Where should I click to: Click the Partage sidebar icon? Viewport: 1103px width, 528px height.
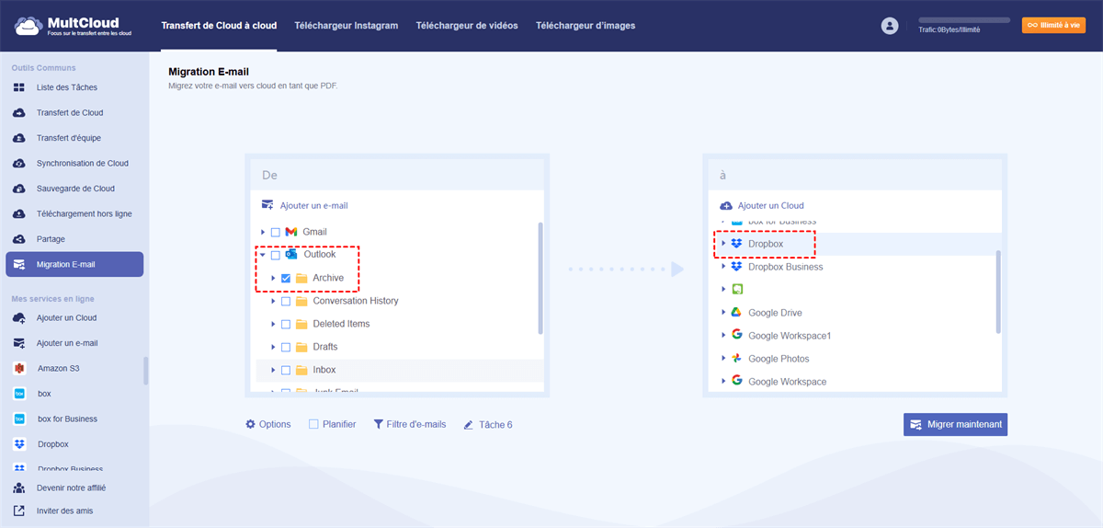coord(19,239)
